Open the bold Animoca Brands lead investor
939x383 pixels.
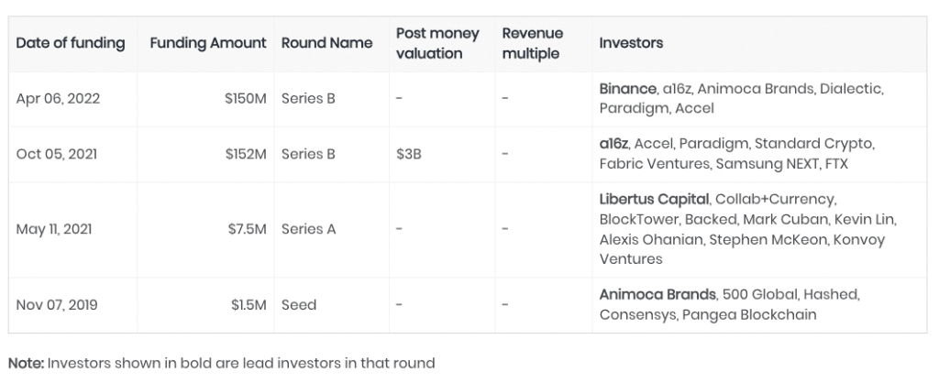tap(657, 294)
